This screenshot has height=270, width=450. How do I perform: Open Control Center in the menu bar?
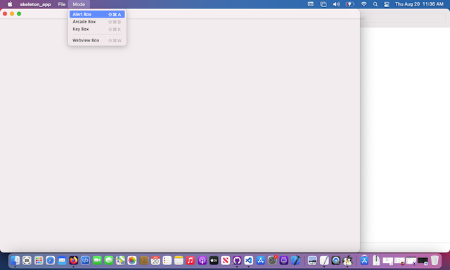[x=387, y=4]
